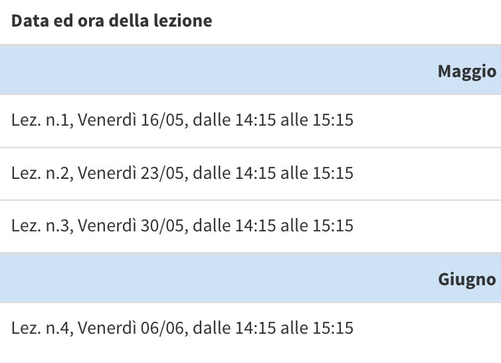
Task: Click end time 15:15 of lesson 4
Action: point(332,328)
